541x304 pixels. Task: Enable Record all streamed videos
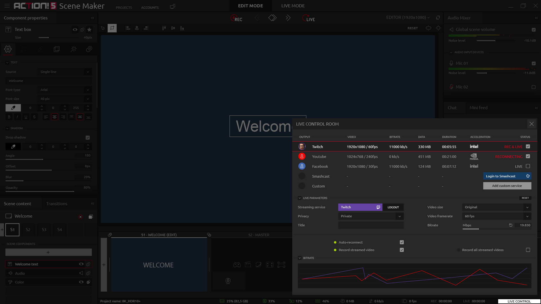coord(528,250)
